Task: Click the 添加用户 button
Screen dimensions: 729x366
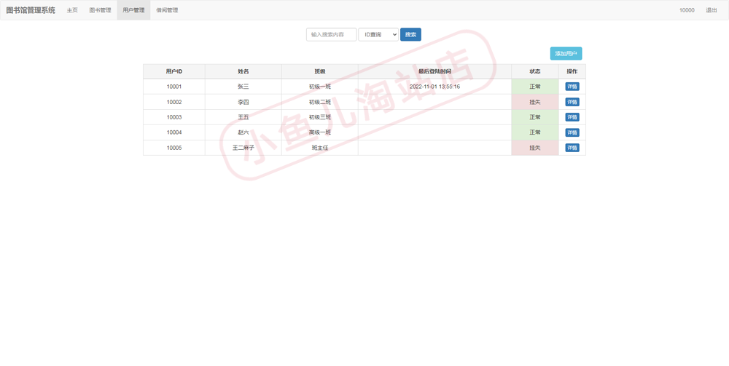Action: (566, 53)
